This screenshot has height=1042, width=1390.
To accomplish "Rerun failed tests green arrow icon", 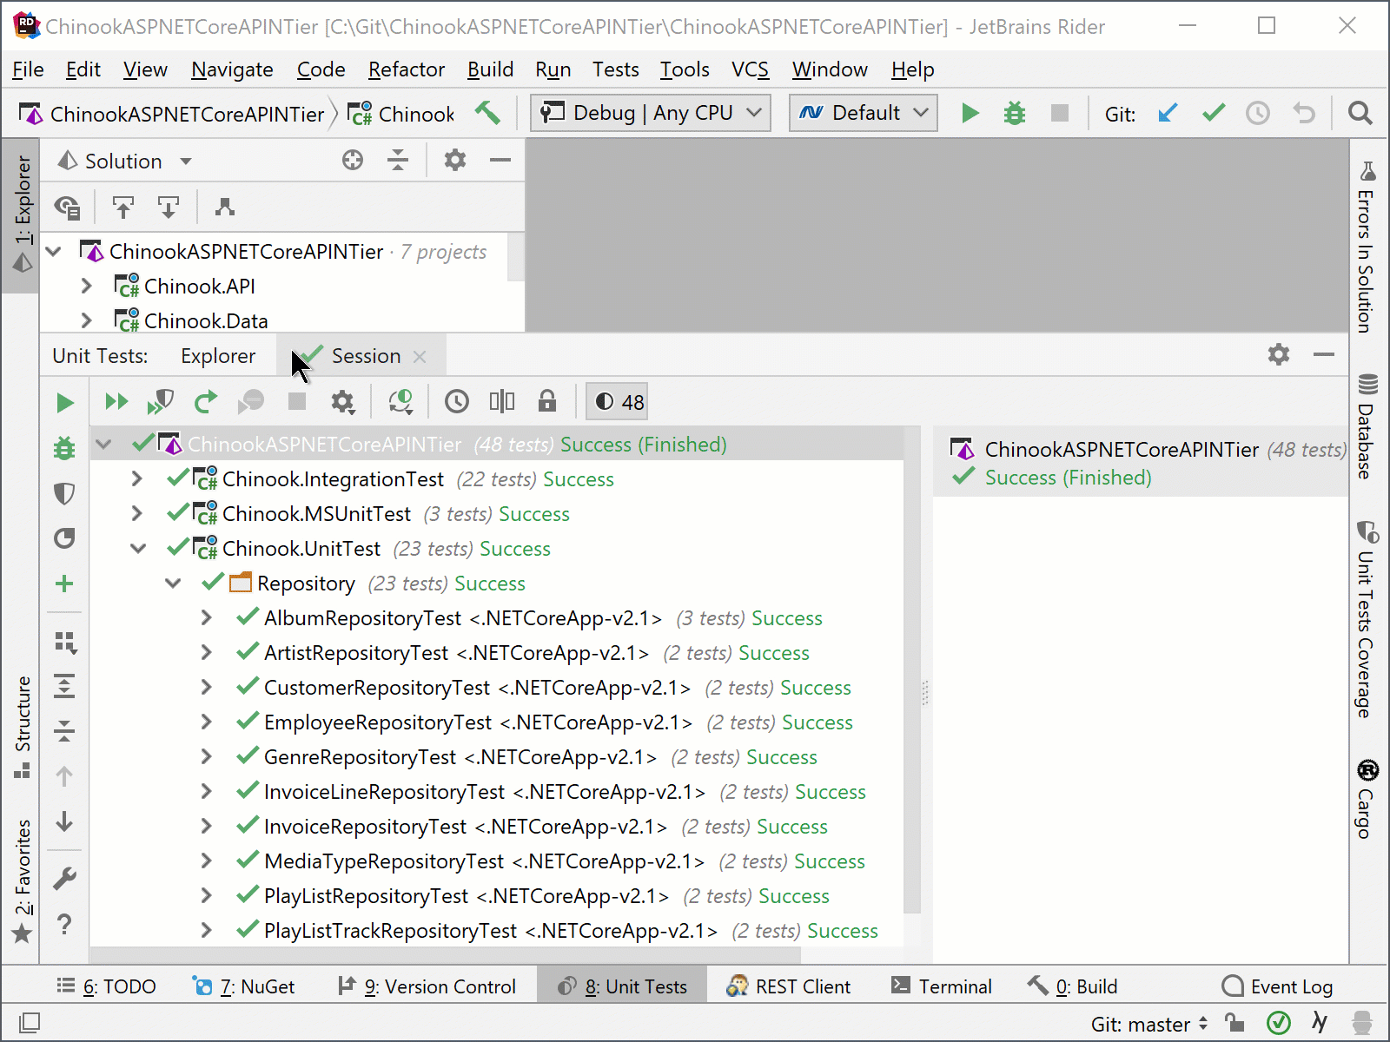I will 206,402.
